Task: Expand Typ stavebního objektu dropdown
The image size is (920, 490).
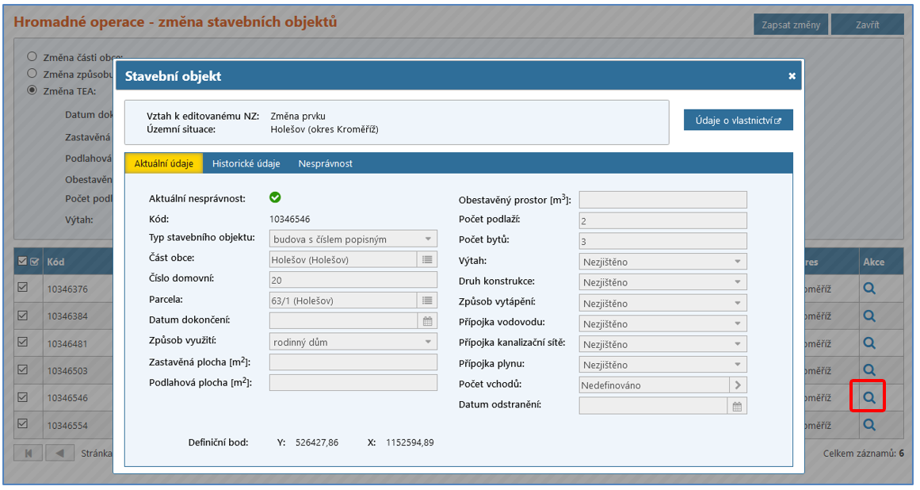Action: [353, 239]
